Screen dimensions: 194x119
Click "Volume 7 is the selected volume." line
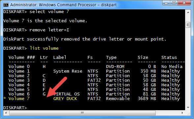45,21
